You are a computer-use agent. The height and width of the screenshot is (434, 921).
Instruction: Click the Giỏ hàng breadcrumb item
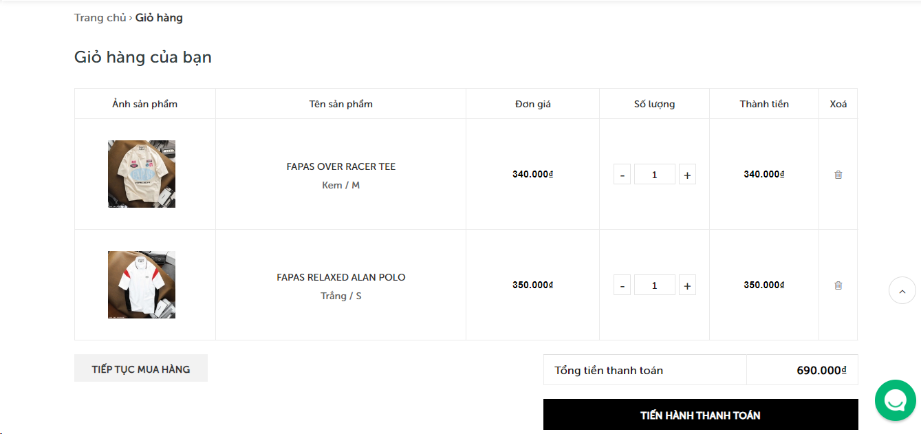tap(159, 18)
